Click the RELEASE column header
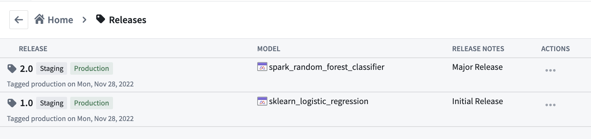 [33, 49]
